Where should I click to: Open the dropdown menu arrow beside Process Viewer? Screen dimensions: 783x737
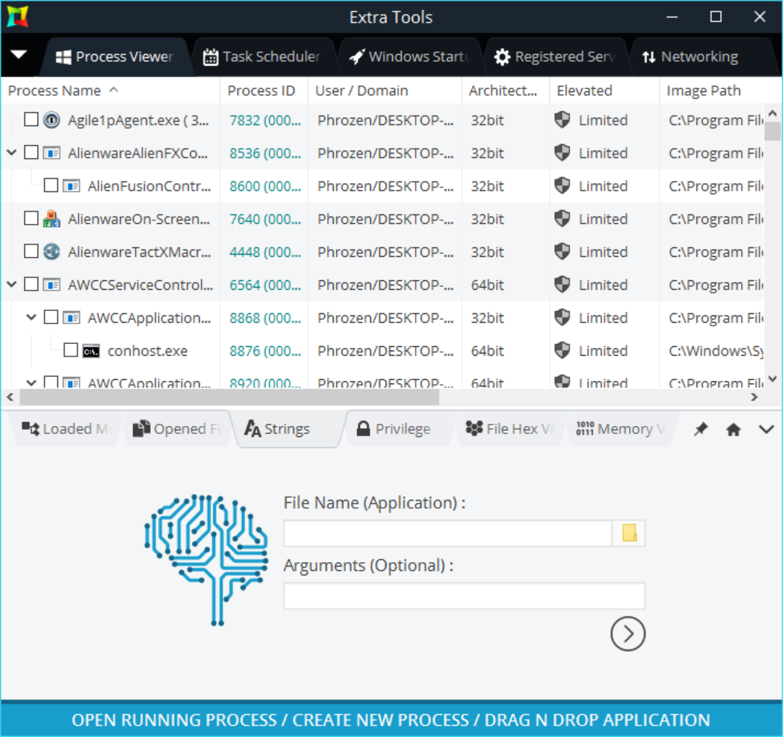pyautogui.click(x=18, y=55)
